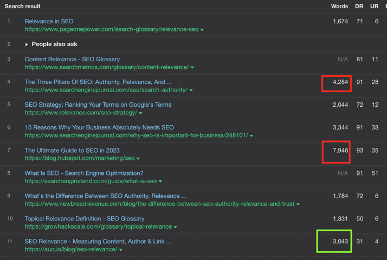
Task: Open 'Topical Relevance Definition - SEO Glossary' title
Action: click(85, 218)
